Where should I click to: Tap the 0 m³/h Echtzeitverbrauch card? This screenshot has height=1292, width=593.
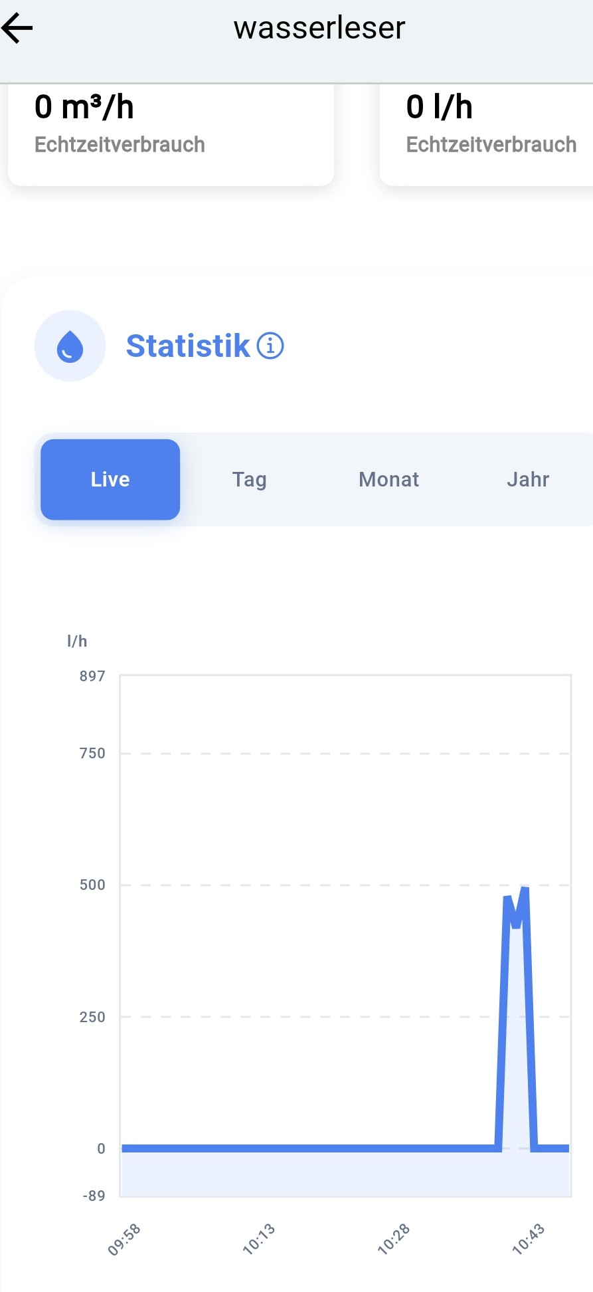171,133
